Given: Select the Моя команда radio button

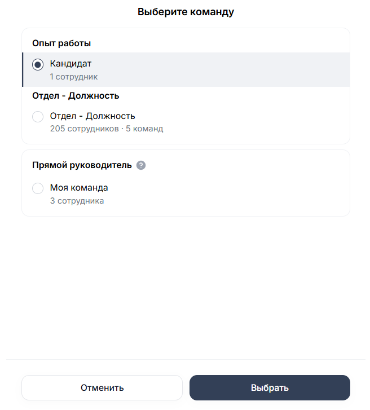Looking at the screenshot, I should 38,188.
